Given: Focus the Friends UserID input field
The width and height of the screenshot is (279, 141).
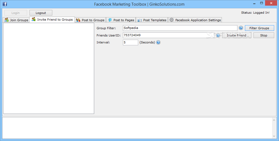Looking at the screenshot, I should 168,35.
